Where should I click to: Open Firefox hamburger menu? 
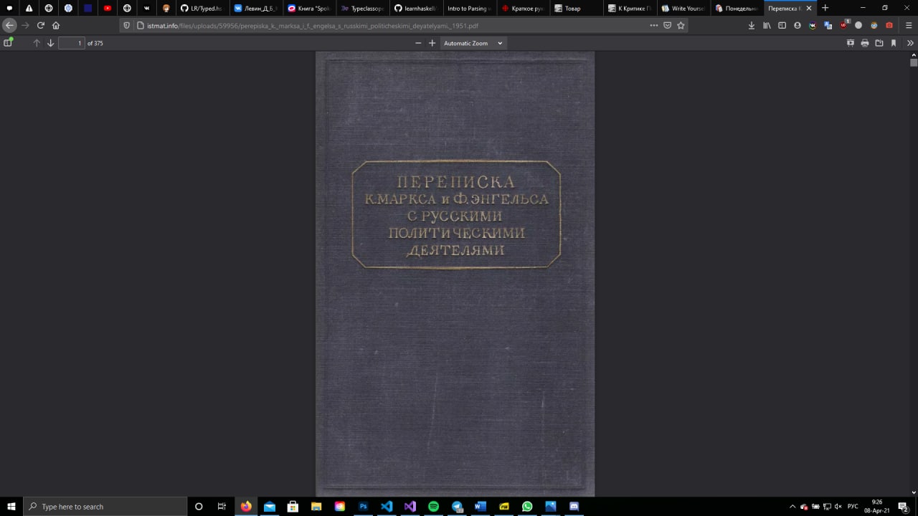(x=909, y=25)
